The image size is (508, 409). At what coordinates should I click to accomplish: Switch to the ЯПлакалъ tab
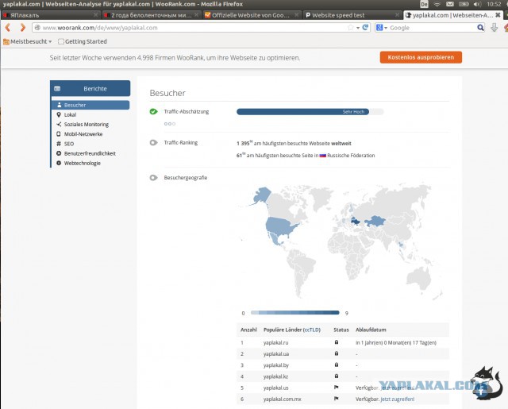coord(50,15)
